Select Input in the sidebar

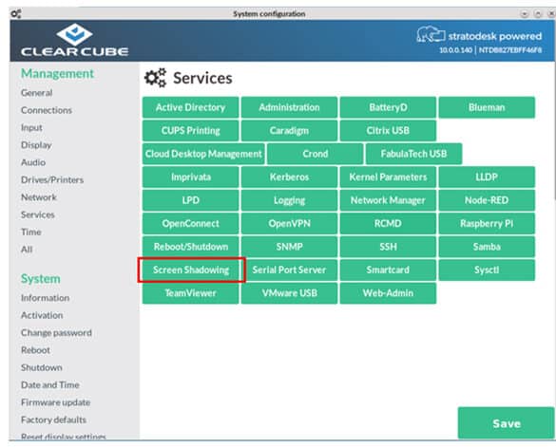31,127
